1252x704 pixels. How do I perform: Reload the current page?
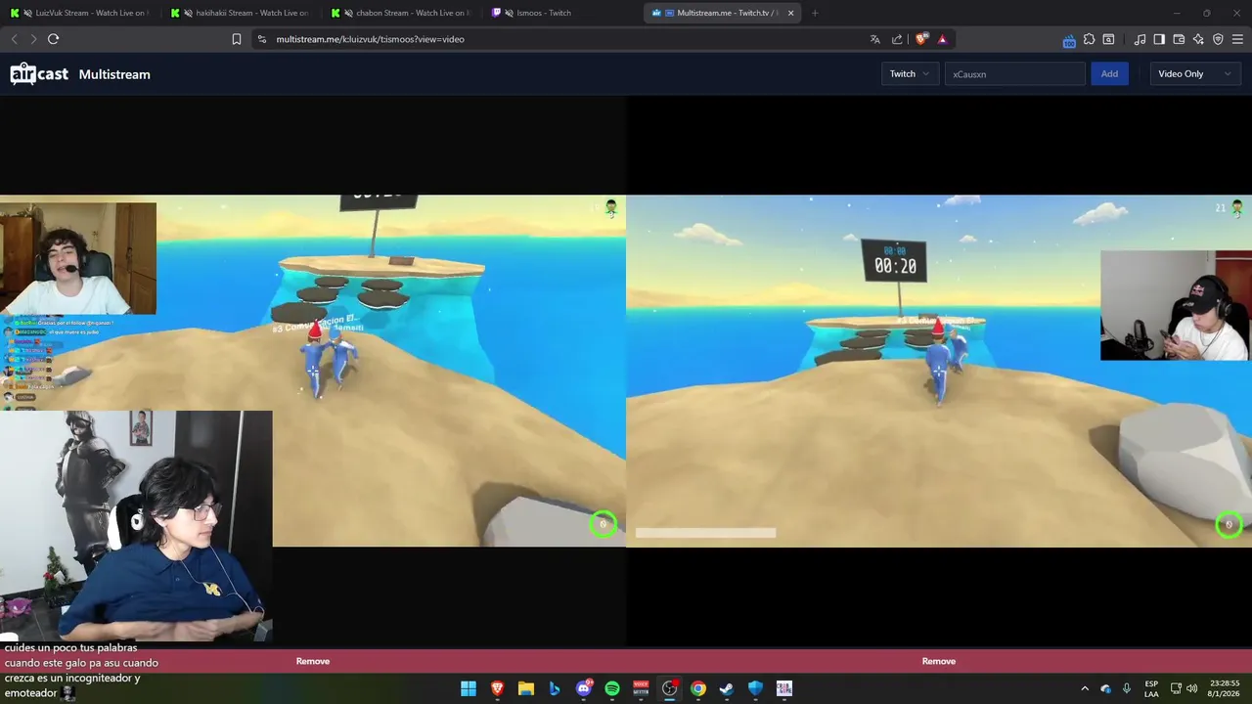tap(53, 39)
